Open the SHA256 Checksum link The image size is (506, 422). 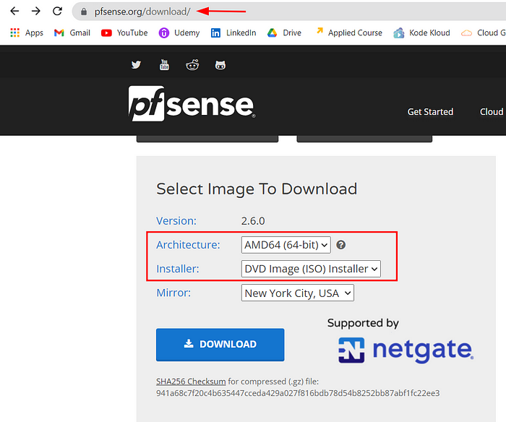(x=191, y=382)
